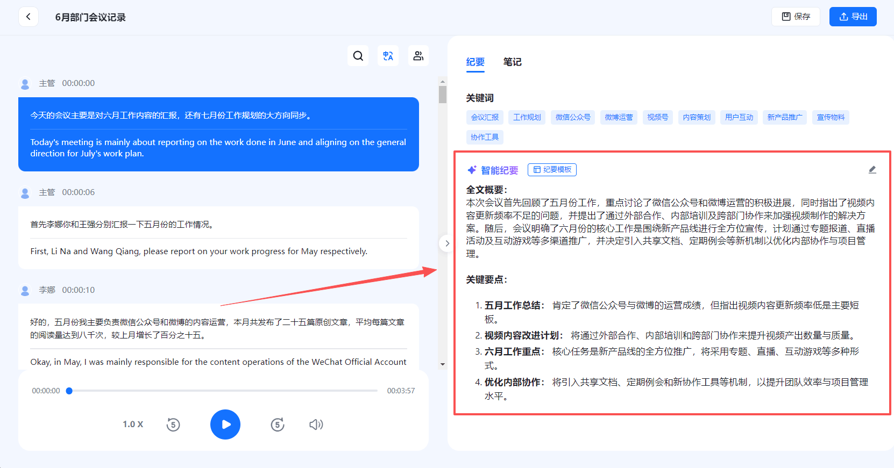Mute the audio volume icon
The height and width of the screenshot is (468, 894).
(x=316, y=424)
